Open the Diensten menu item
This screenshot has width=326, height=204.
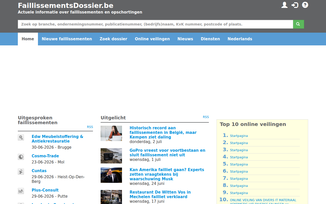[x=210, y=39]
